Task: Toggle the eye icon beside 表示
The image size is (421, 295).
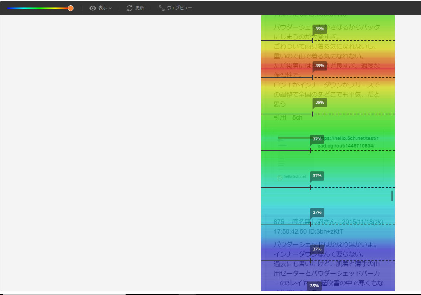Action: tap(93, 8)
